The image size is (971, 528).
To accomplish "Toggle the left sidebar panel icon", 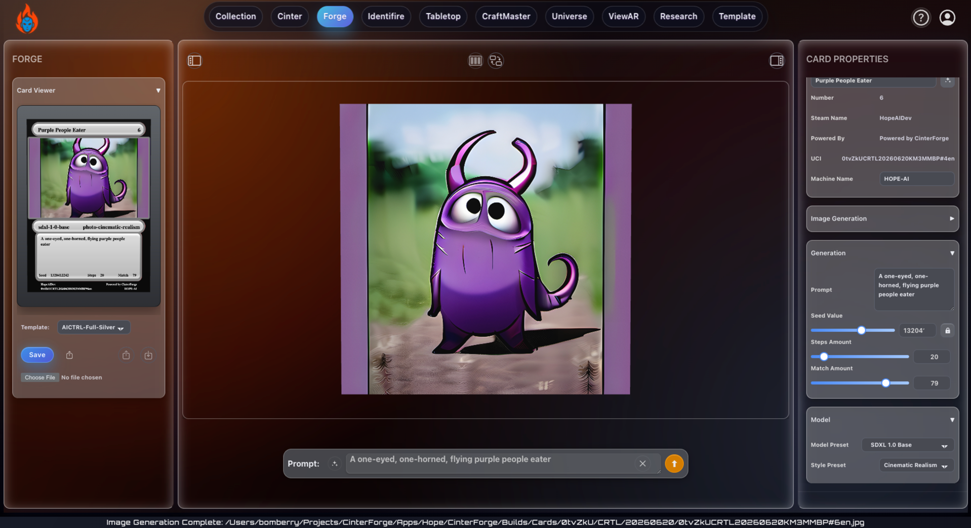I will pos(194,61).
